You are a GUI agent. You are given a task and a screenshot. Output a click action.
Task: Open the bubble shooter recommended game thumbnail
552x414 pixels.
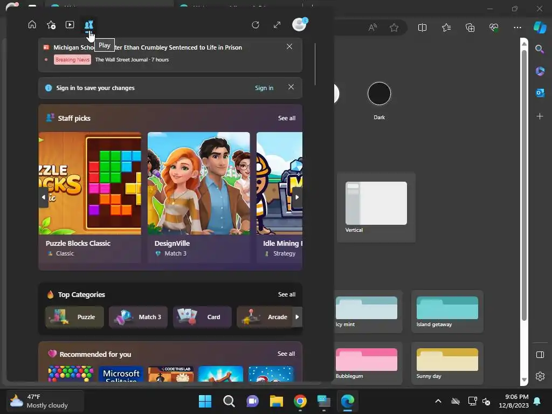tap(71, 374)
